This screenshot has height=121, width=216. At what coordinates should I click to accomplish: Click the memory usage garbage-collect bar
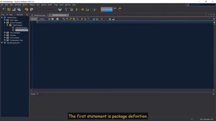click(107, 9)
